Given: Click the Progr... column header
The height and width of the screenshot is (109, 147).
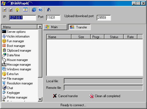Looking at the screenshot, I should click(98, 37).
